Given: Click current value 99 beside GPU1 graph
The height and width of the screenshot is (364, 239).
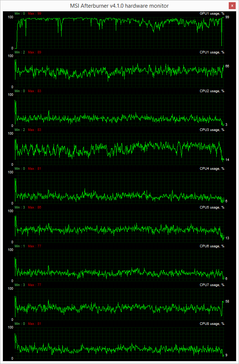Looking at the screenshot, I should pyautogui.click(x=227, y=17).
